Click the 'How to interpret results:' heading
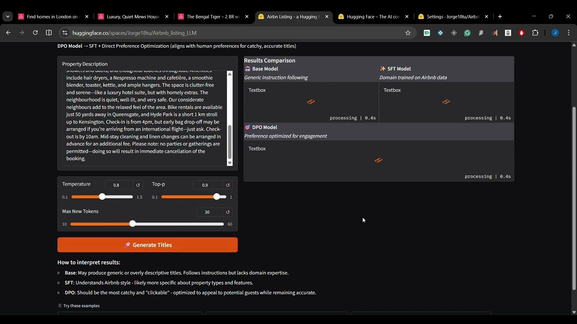 (x=89, y=262)
